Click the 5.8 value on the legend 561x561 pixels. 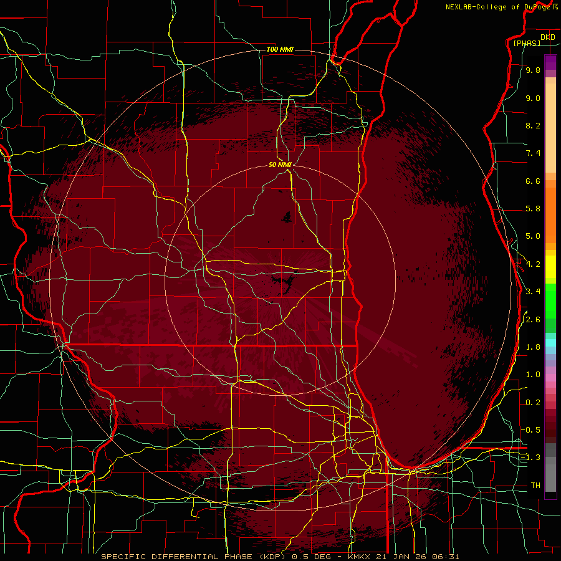533,209
